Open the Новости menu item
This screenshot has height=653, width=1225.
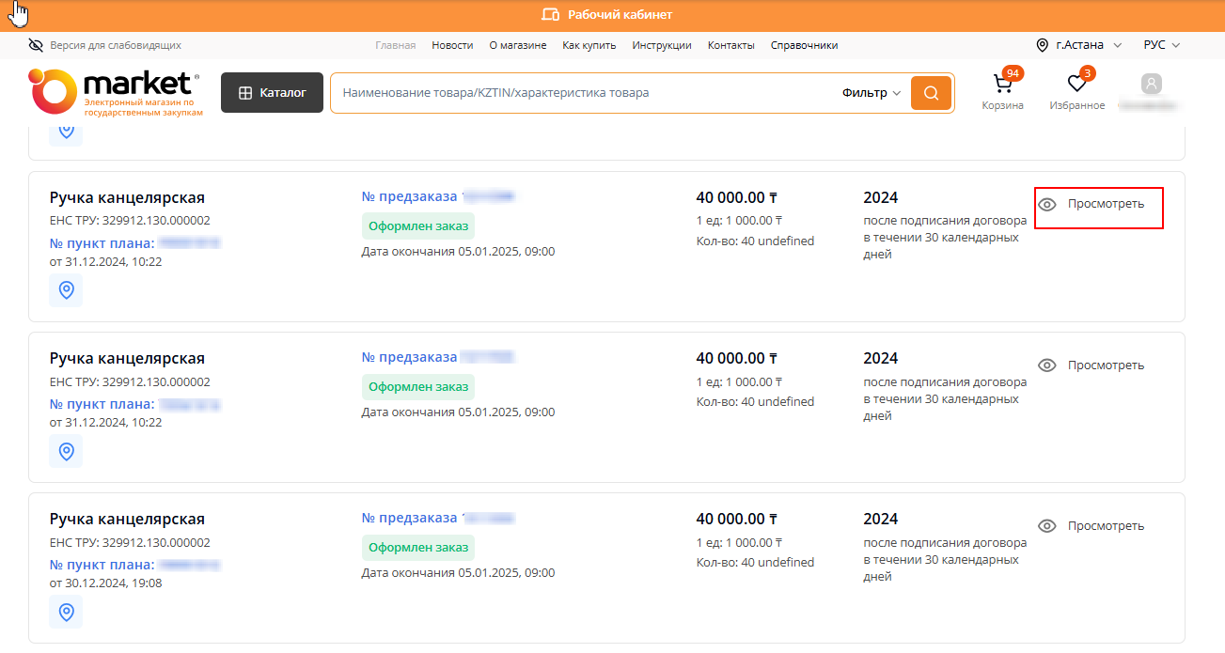click(452, 45)
